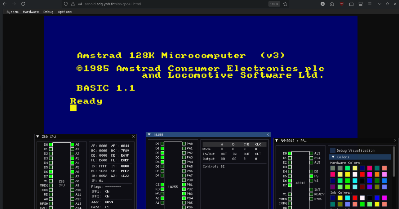The image size is (399, 209).
Task: Collapse the AM40010 + PAL window triangle
Action: point(277,141)
